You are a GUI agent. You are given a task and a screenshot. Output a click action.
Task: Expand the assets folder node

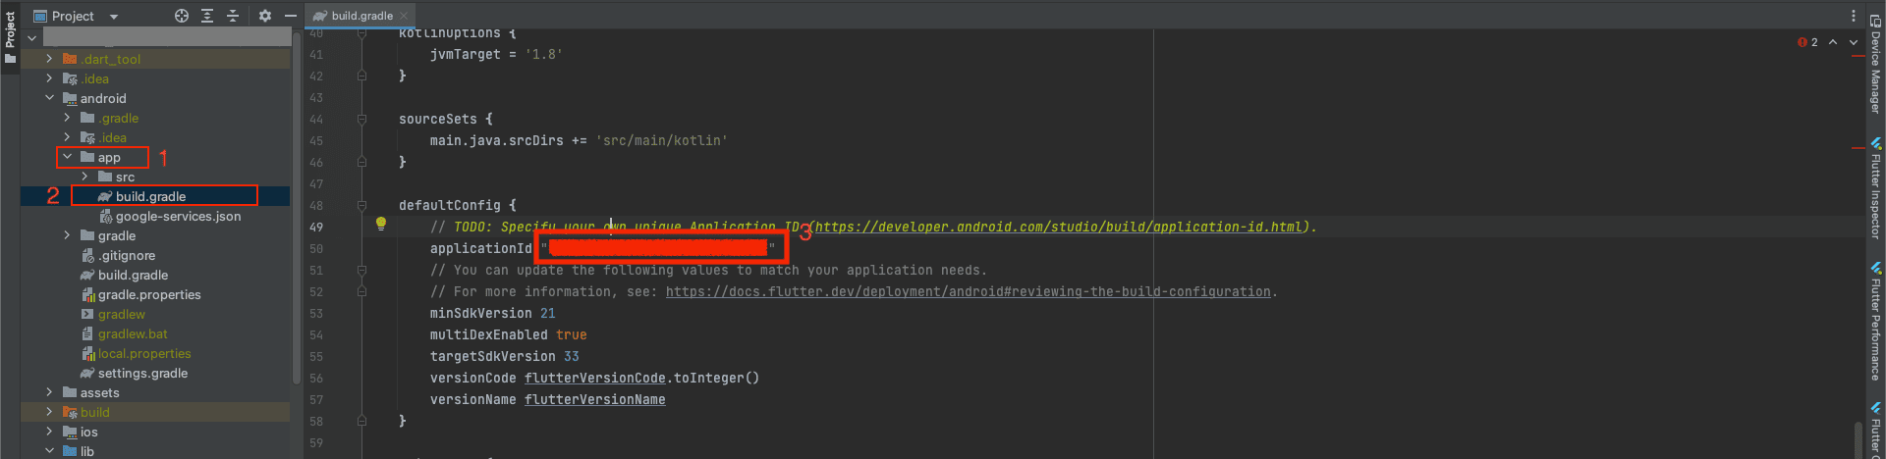(50, 392)
